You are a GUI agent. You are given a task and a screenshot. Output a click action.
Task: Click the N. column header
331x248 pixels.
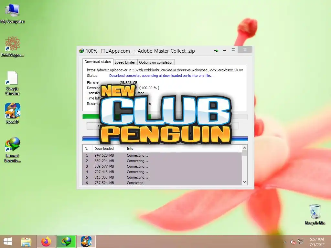click(x=87, y=149)
